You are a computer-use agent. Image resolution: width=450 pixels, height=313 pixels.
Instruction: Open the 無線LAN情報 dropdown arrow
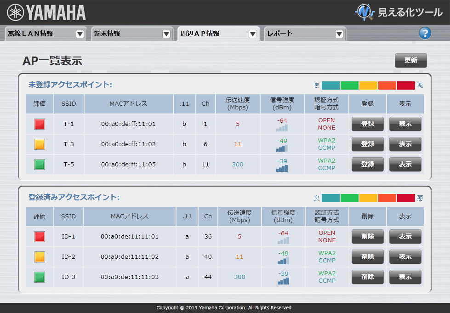click(80, 34)
